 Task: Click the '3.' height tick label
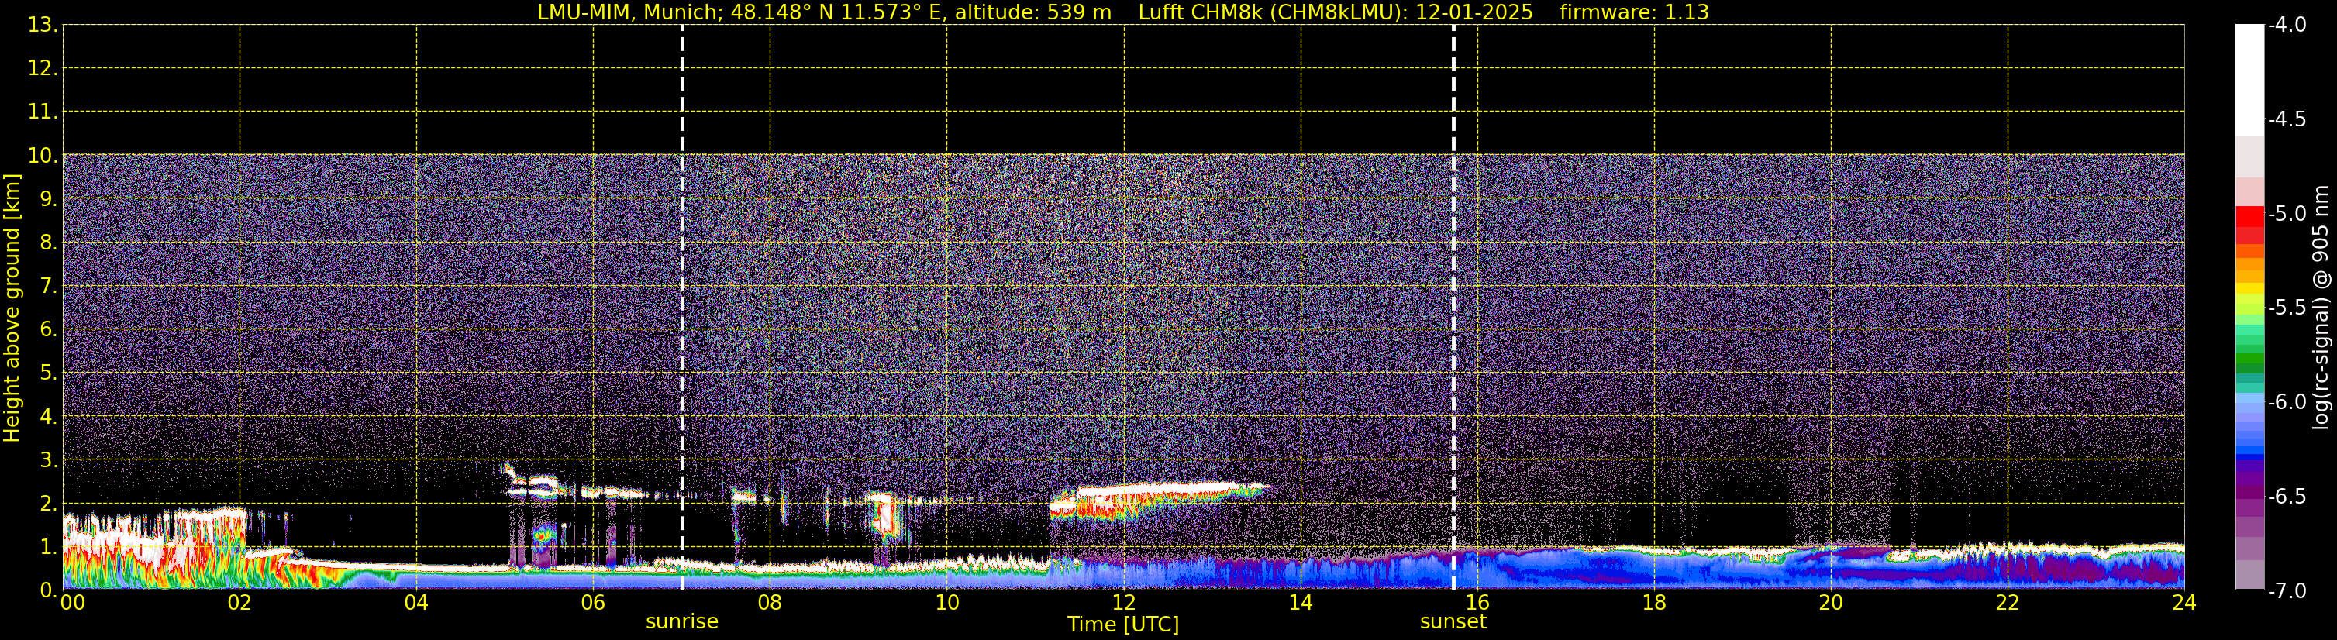(x=48, y=460)
